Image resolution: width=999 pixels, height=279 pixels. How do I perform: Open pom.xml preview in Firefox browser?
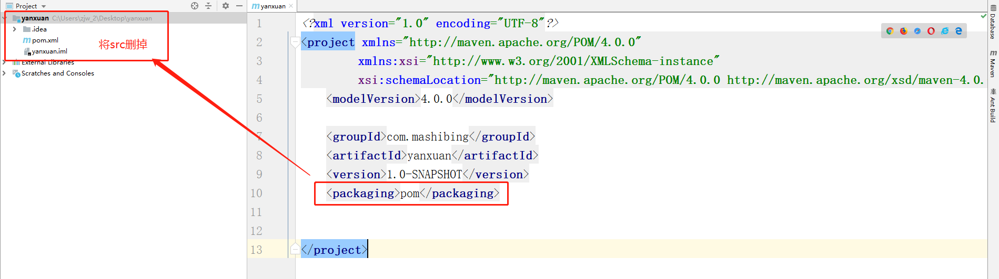pyautogui.click(x=903, y=31)
